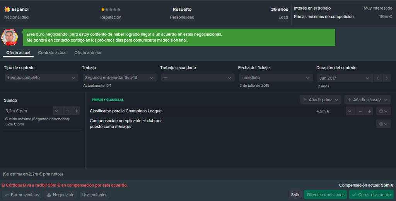Go to next contract length arrow
The height and width of the screenshot is (201, 396).
pyautogui.click(x=387, y=78)
